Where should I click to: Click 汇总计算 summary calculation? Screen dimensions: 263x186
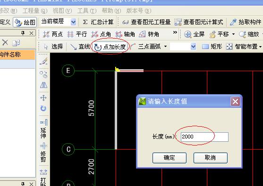click(98, 22)
